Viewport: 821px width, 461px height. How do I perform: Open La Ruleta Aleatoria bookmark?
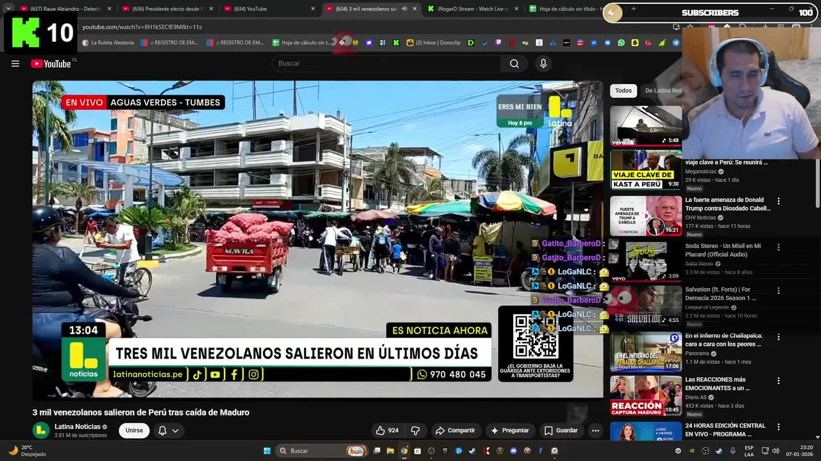click(108, 43)
